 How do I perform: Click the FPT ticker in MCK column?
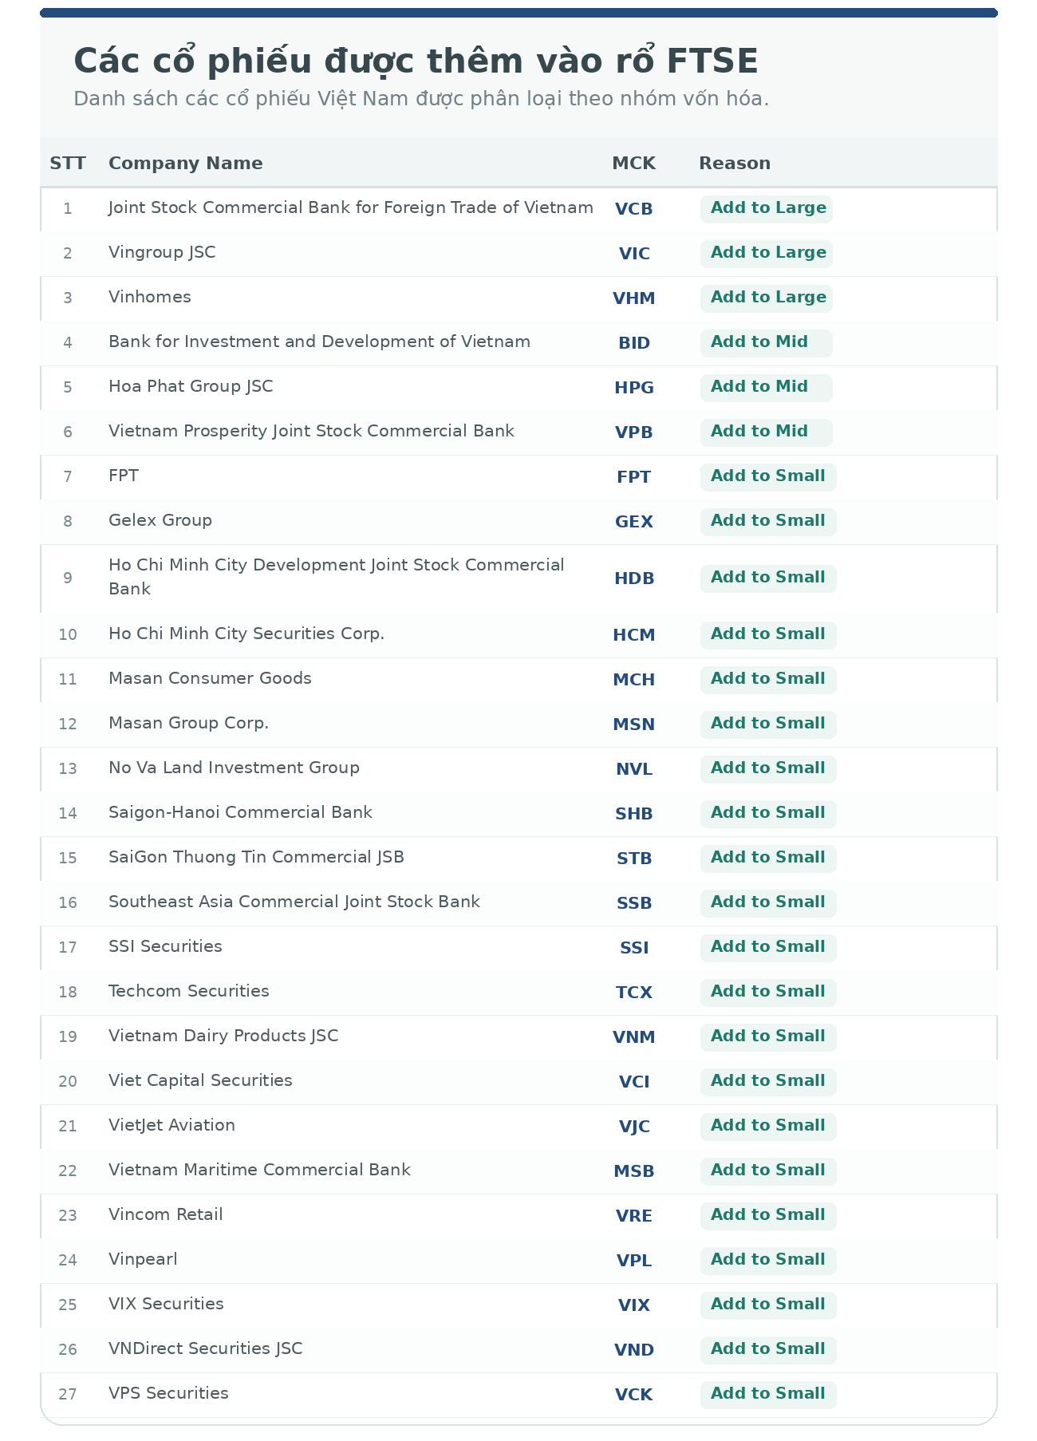[x=634, y=477]
